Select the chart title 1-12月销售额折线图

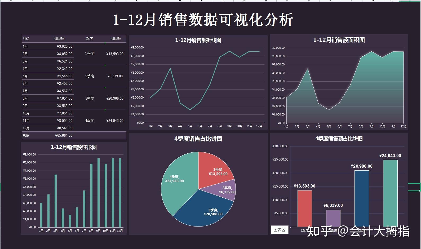[198, 40]
